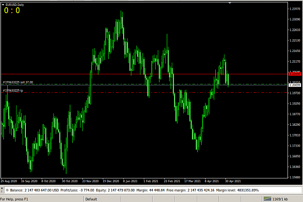The image size is (303, 202).
Task: Click the 1.16850 price axis label
Action: tap(295, 156)
